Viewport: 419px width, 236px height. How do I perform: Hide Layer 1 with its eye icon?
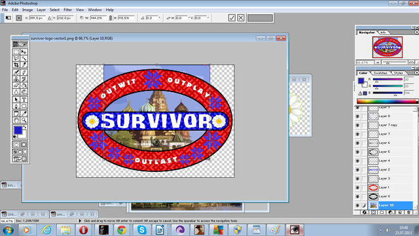pyautogui.click(x=357, y=188)
